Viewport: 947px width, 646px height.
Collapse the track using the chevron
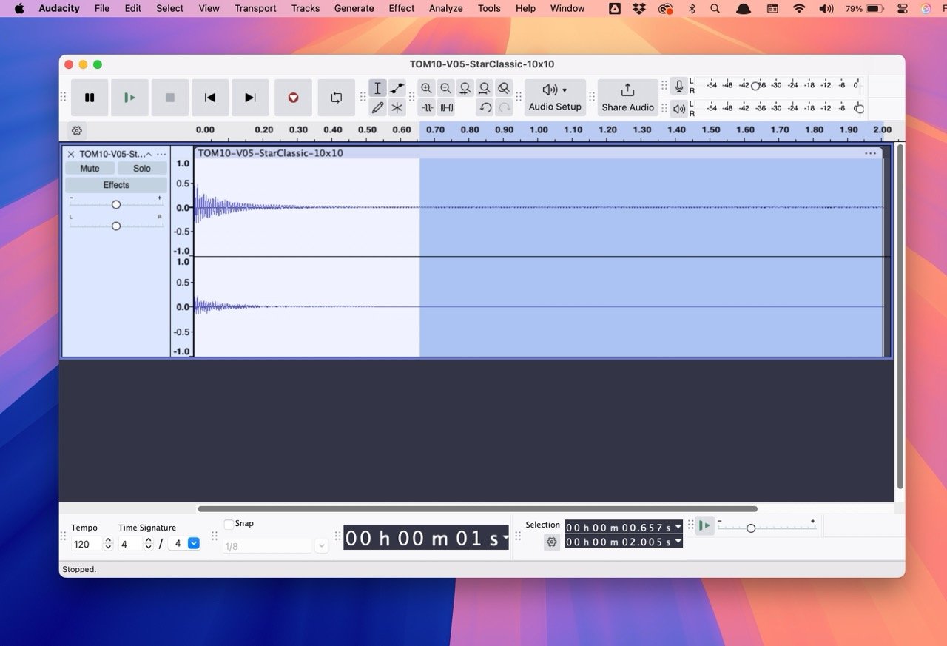click(148, 154)
